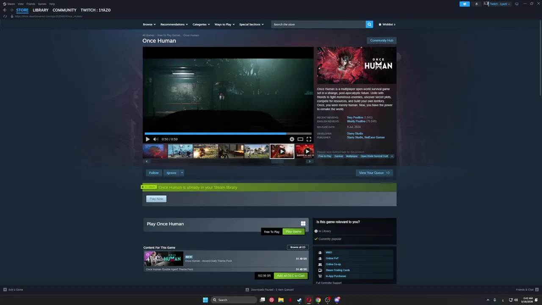Open Google Chrome from the taskbar
Image resolution: width=542 pixels, height=305 pixels.
[318, 300]
